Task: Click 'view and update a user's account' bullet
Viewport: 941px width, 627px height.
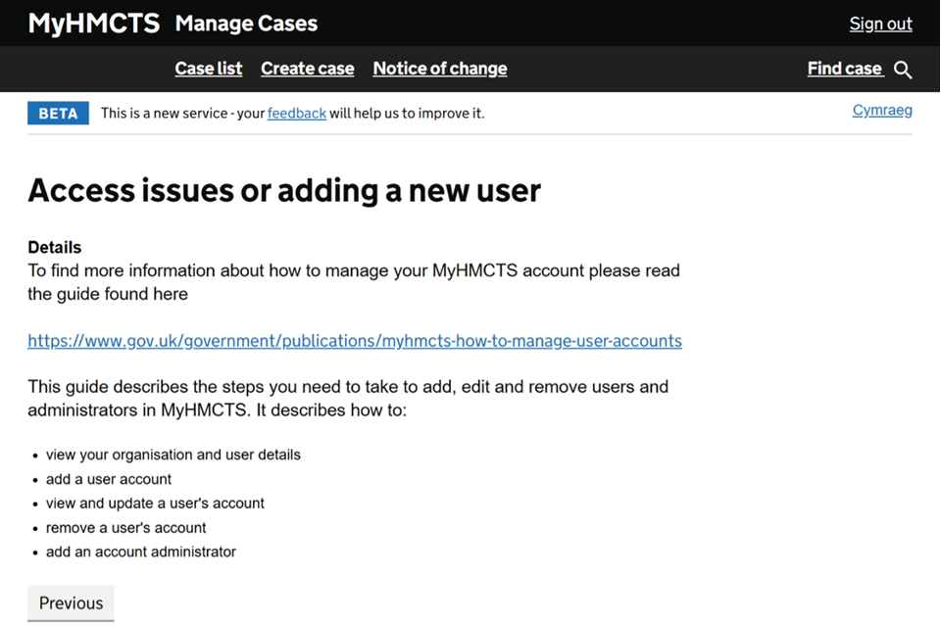Action: 155,504
